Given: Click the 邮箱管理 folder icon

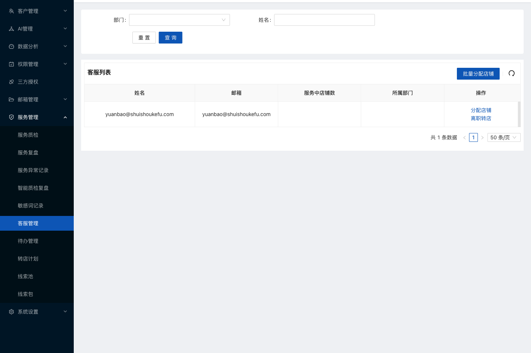Looking at the screenshot, I should coord(11,99).
